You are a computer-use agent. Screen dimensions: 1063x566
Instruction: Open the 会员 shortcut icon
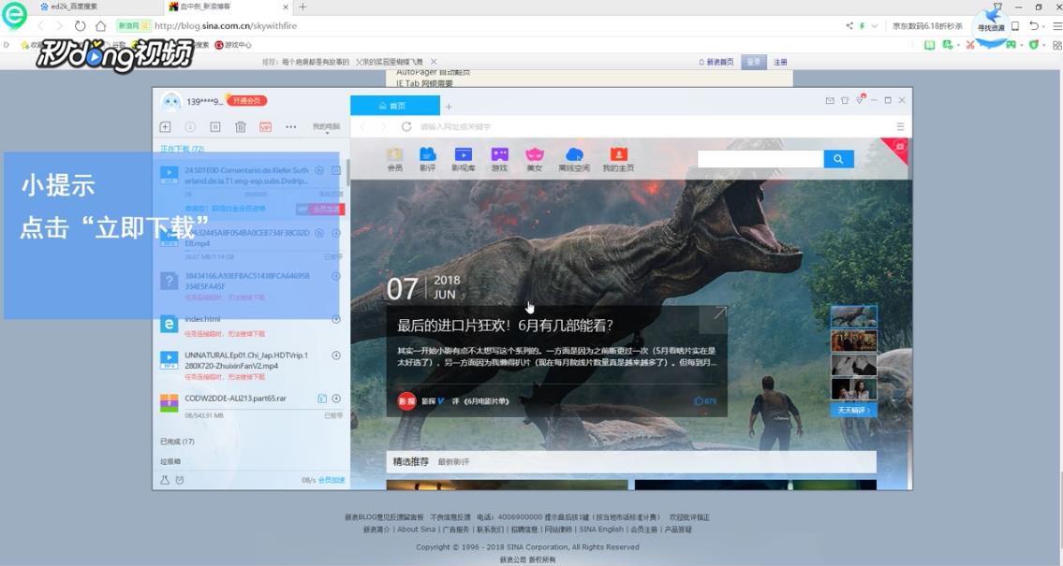pos(394,160)
